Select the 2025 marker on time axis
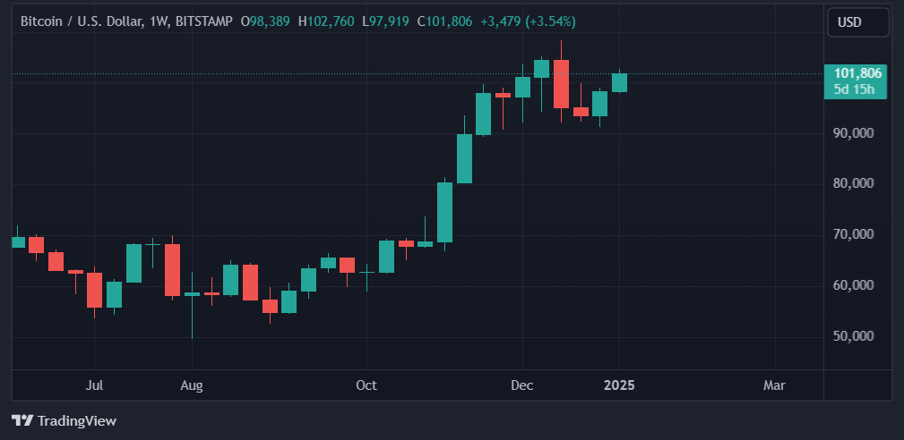 tap(619, 385)
